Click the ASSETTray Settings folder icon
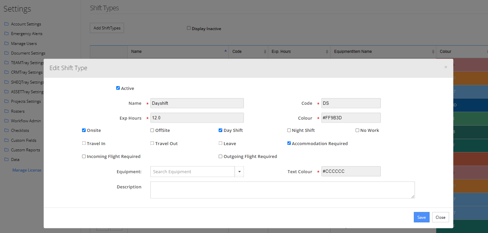This screenshot has width=488, height=233. pos(6,92)
